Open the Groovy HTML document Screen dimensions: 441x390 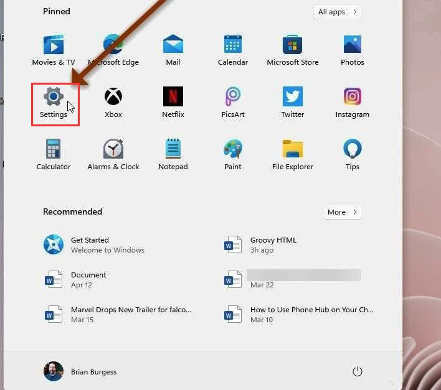260,245
